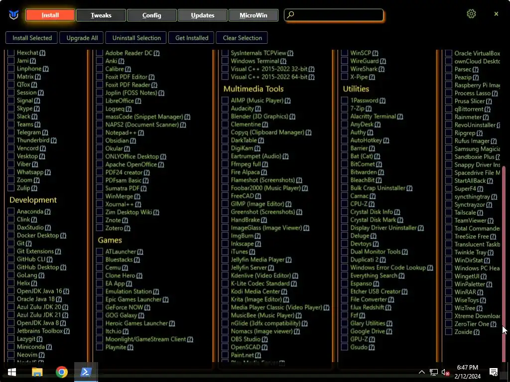Select the Jetbrains Toolbox checkbox
510x382 pixels.
click(x=11, y=331)
